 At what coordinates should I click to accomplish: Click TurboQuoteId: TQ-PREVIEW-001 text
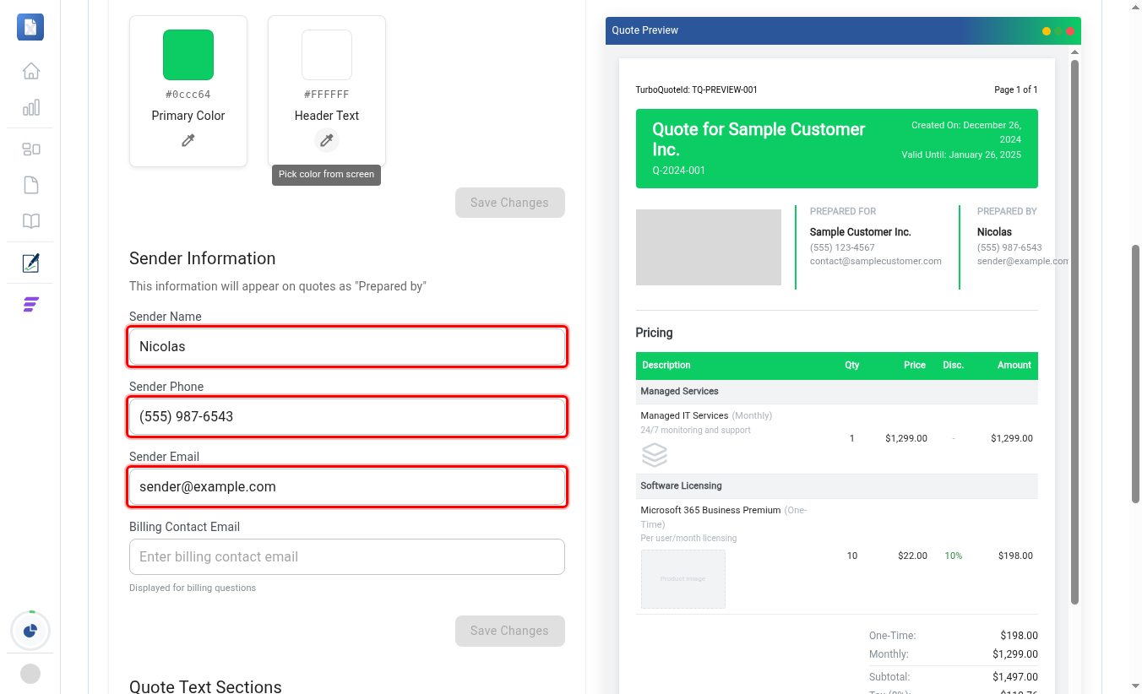[697, 89]
